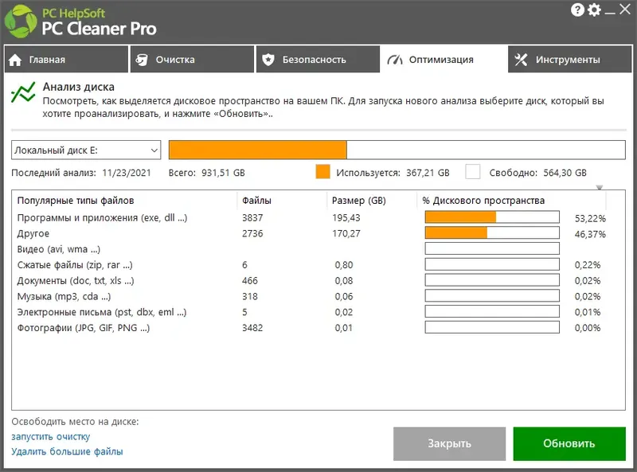Viewport: 637px width, 472px height.
Task: Click the gauge icon on Оптимизация tab
Action: [x=394, y=60]
